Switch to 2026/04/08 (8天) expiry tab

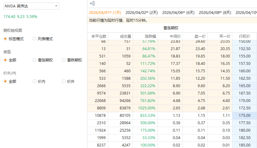215,13
